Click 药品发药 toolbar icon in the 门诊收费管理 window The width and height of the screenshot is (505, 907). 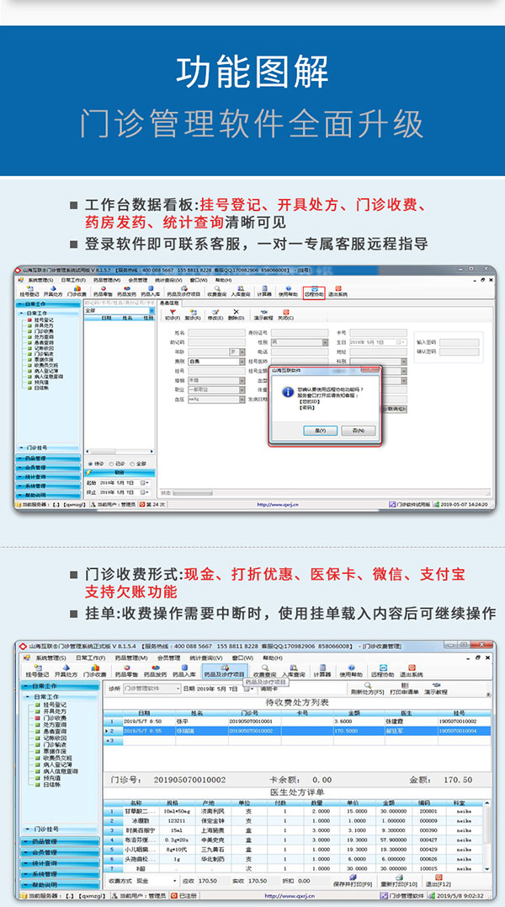tap(155, 671)
